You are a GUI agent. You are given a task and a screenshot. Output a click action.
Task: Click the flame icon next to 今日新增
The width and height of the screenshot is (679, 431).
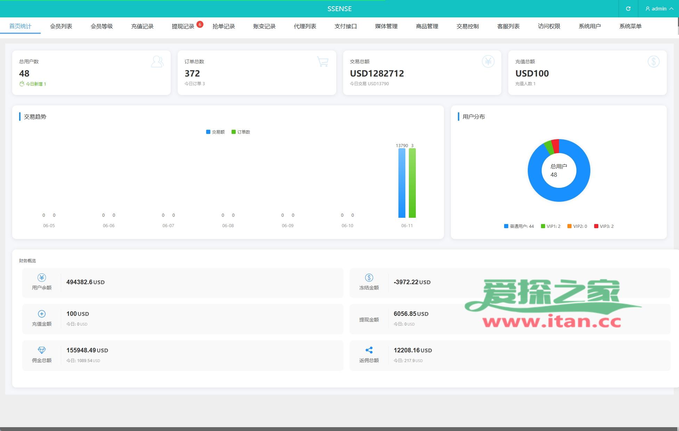point(22,83)
